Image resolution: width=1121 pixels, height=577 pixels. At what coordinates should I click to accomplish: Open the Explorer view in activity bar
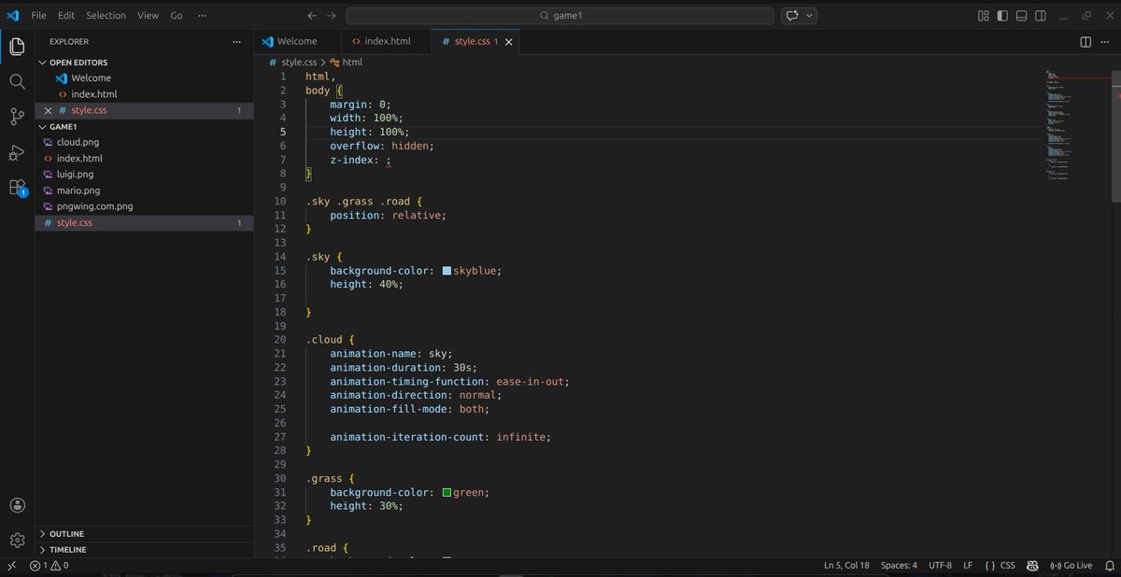[x=17, y=46]
